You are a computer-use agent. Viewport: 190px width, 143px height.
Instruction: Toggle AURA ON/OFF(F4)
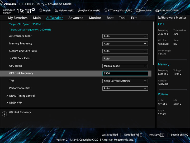click(x=169, y=11)
